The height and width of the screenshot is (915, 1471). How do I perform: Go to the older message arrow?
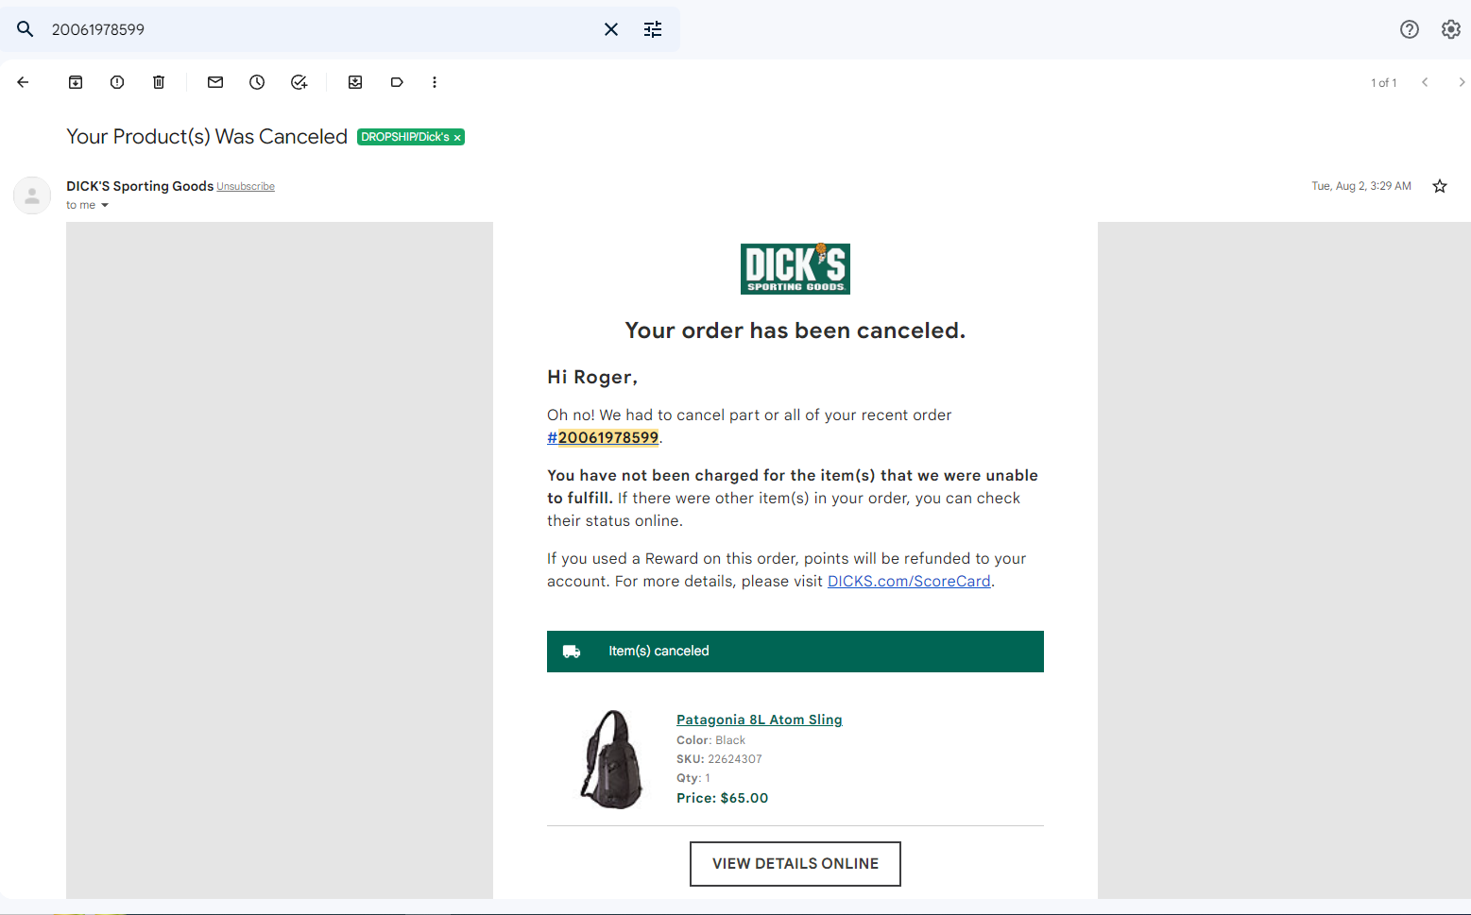tap(1462, 82)
